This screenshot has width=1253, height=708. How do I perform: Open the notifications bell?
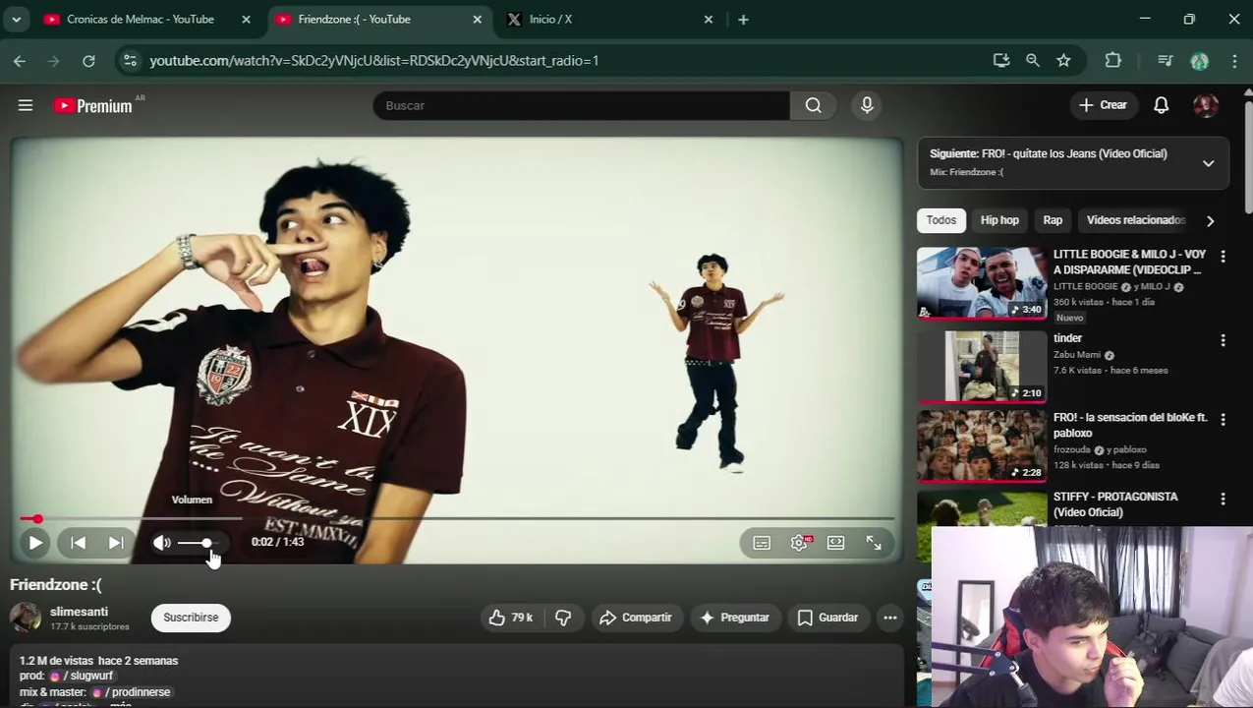[1161, 105]
